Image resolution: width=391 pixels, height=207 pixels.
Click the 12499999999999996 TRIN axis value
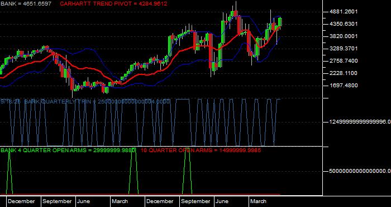360,122
